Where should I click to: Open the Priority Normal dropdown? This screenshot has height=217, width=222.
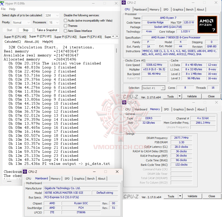tap(21, 23)
